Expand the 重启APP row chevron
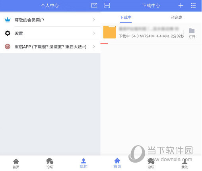 coord(94,46)
